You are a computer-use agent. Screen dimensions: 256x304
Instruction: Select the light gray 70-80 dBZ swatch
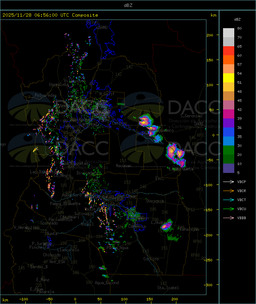coord(228,32)
